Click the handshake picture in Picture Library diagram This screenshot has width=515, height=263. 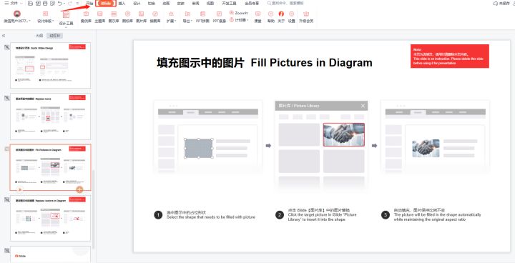coord(344,134)
